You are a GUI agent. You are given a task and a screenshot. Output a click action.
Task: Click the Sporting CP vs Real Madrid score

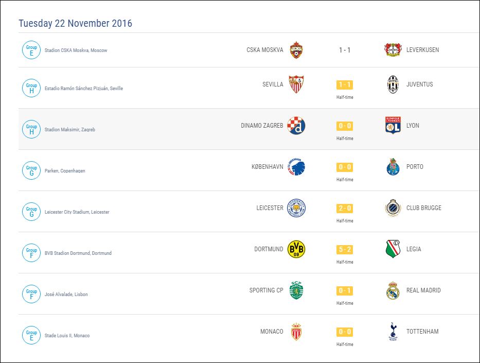coord(345,290)
